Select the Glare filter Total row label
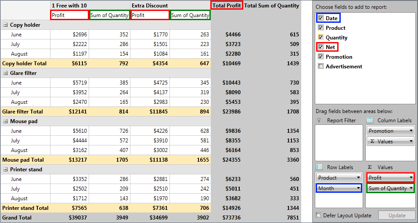Image resolution: width=418 pixels, height=223 pixels. [22, 112]
